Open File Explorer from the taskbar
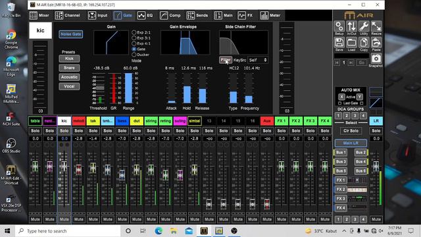This screenshot has width=421, height=237. click(174, 231)
